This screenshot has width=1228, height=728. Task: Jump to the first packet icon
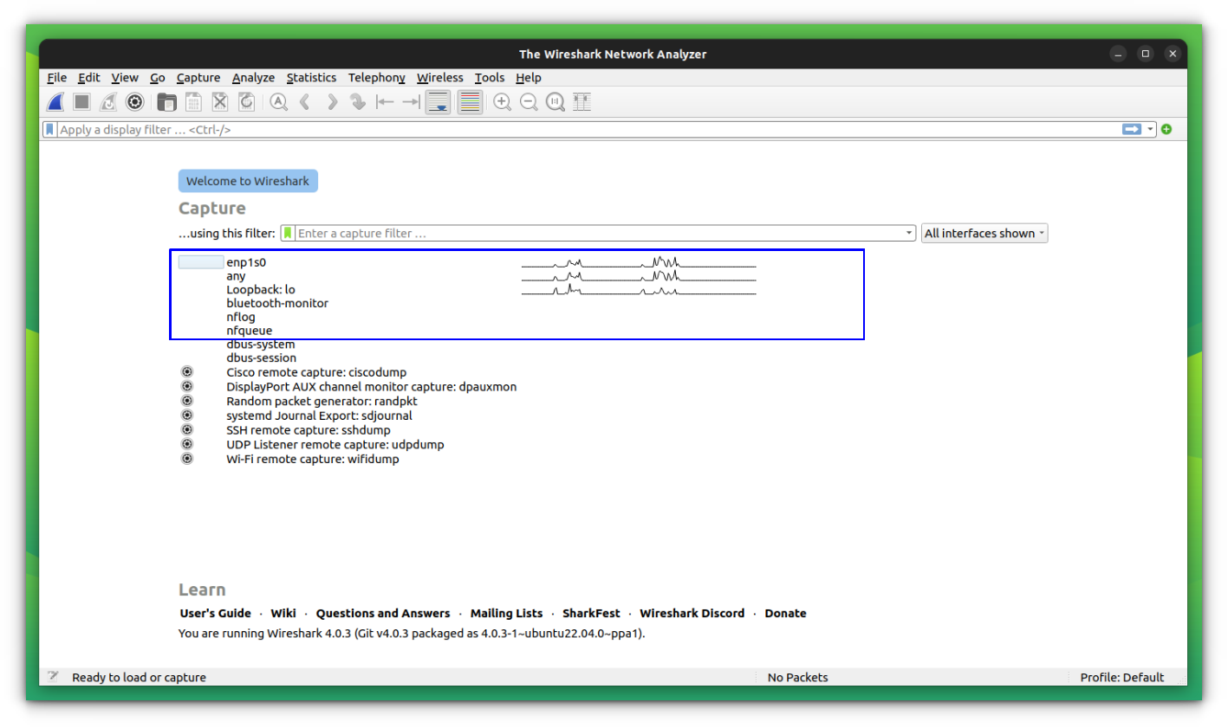[x=385, y=102]
